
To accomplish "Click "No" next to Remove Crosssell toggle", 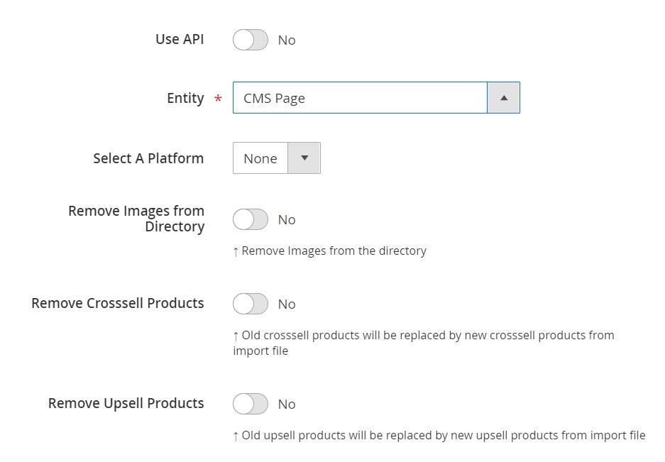I will point(287,304).
